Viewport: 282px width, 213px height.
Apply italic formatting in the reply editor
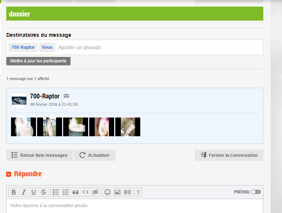(23, 192)
